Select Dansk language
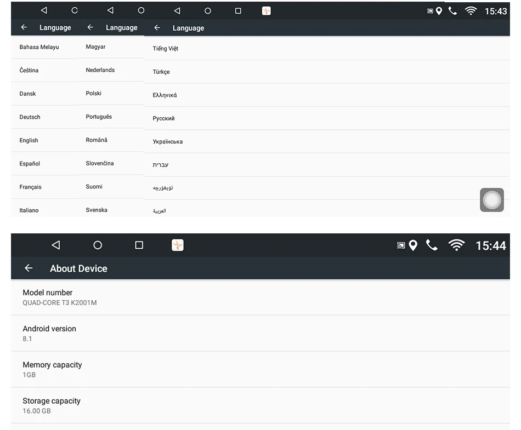Screen dimensions: 521x430 point(44,94)
